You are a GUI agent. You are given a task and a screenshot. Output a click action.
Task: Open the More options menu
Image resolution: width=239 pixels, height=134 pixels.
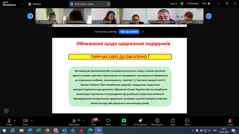click(187, 122)
